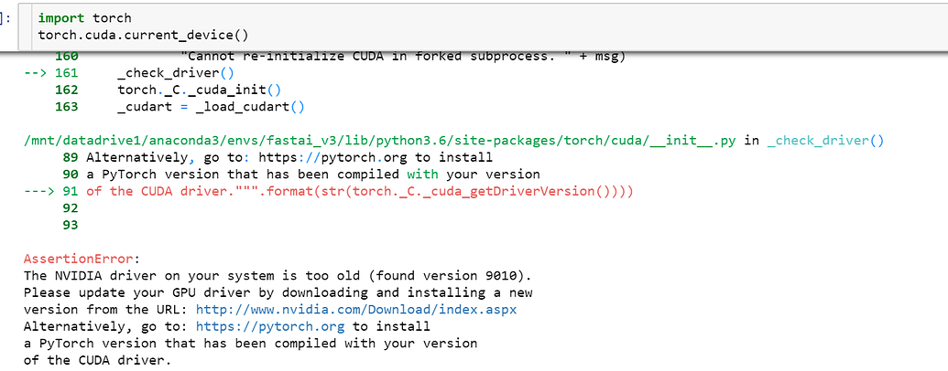Place cursor on the "import torch" line
This screenshot has width=948, height=371.
pos(84,18)
